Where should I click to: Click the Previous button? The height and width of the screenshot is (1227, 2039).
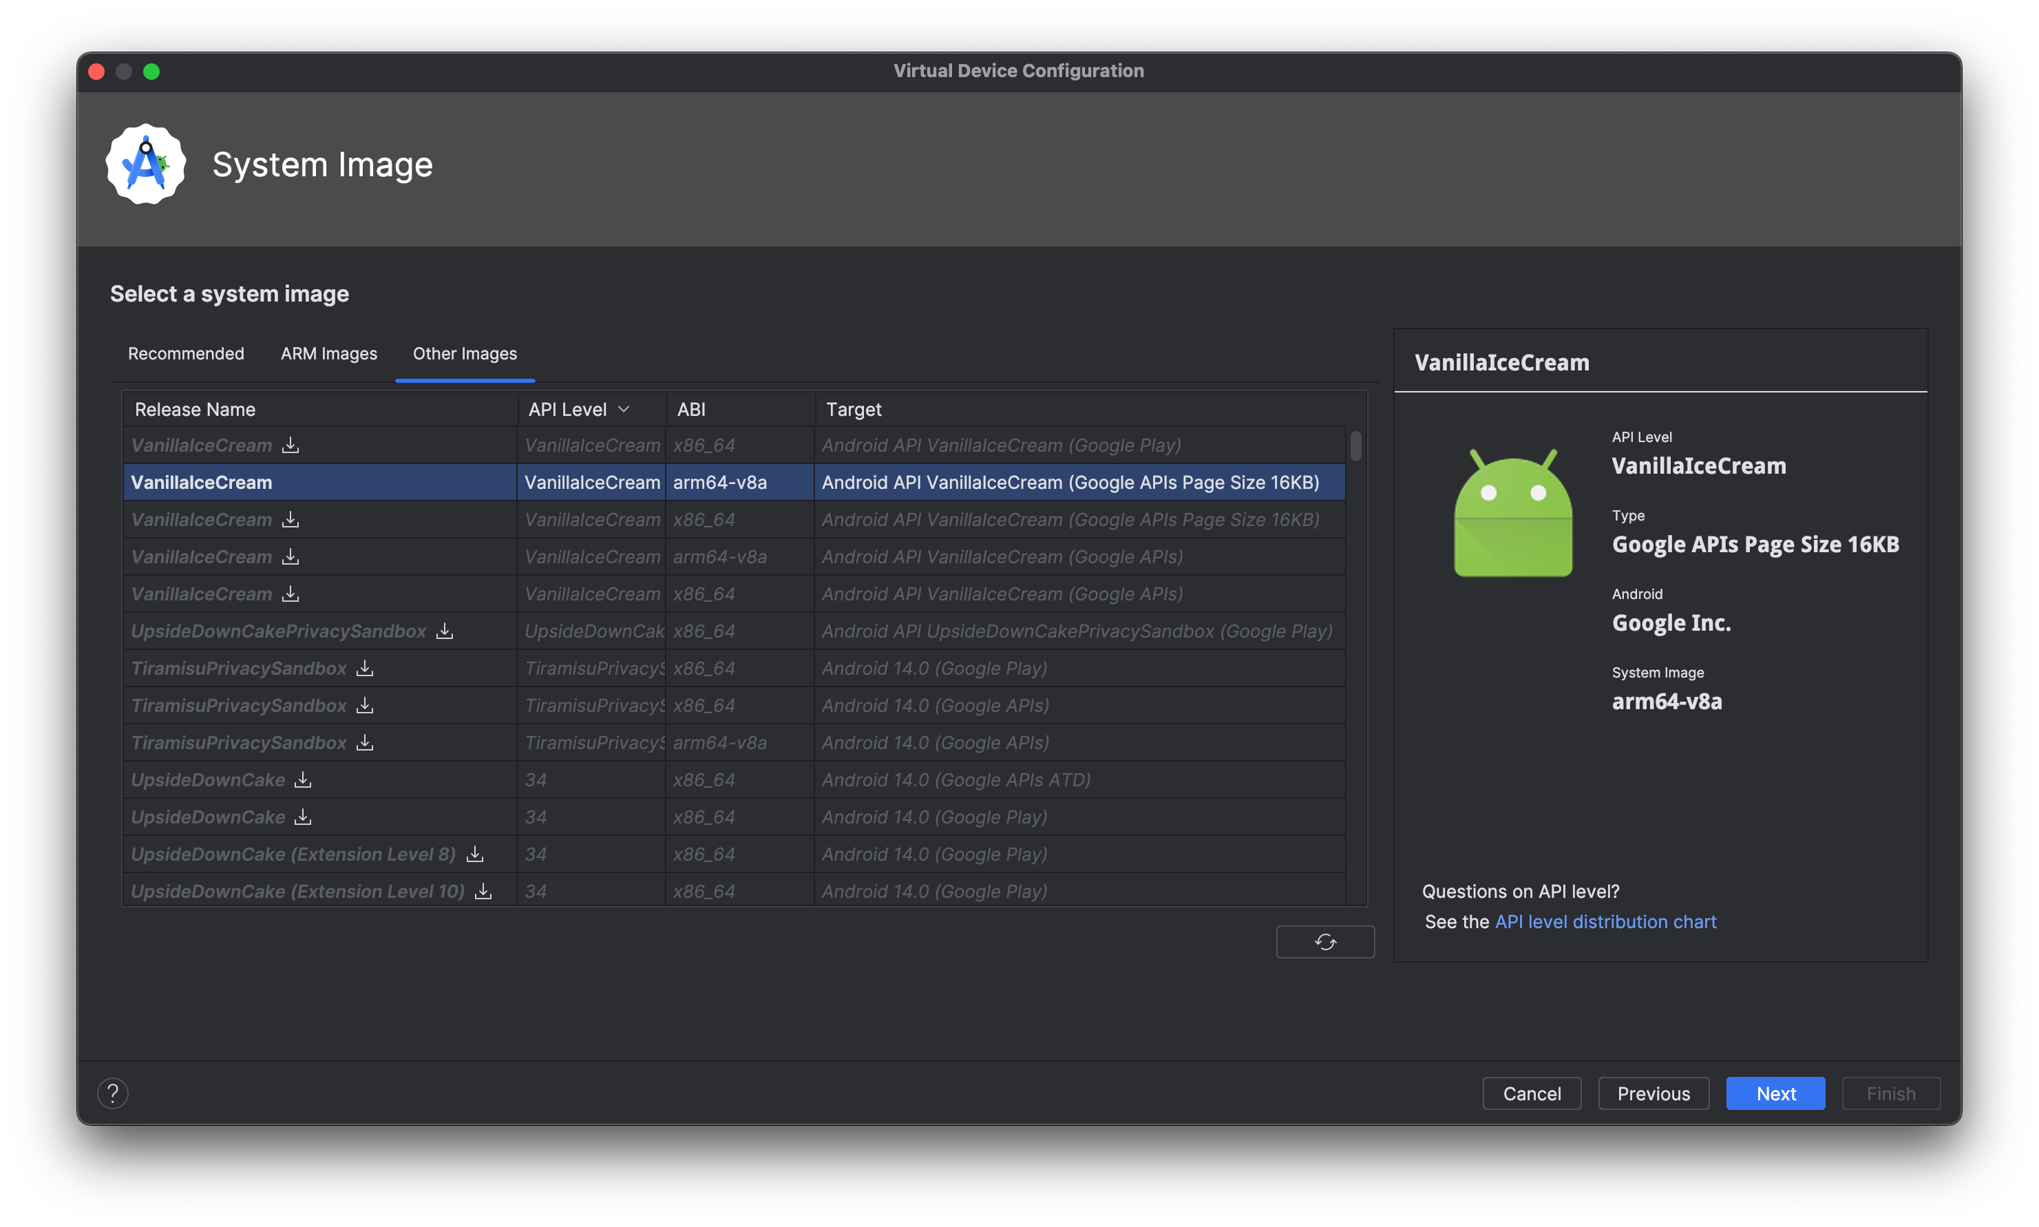coord(1653,1091)
